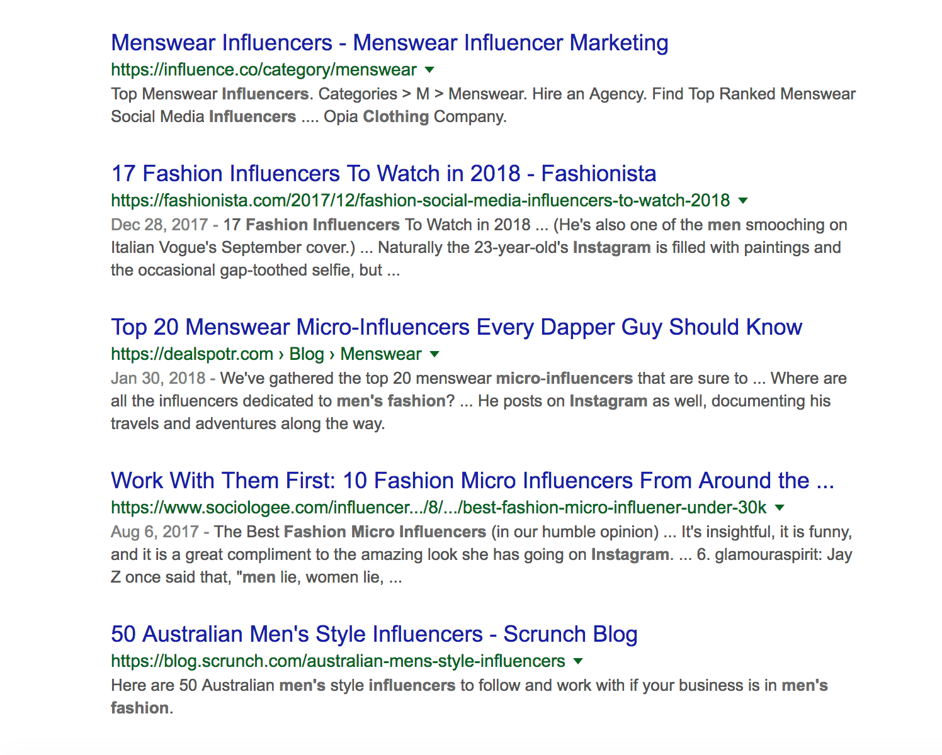Click the snippet starting 'Here are 50 Australian'
Screen dimensions: 942x755
pos(468,686)
